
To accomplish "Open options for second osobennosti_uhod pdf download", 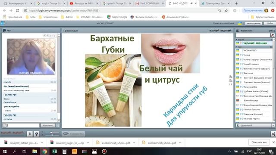I will [x=180, y=143].
